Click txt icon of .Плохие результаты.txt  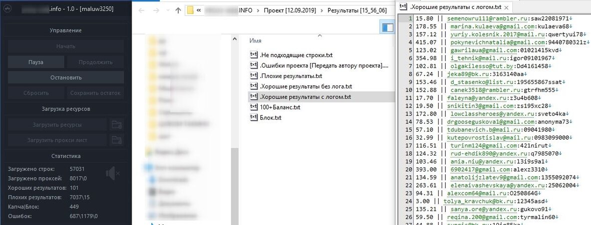[254, 75]
